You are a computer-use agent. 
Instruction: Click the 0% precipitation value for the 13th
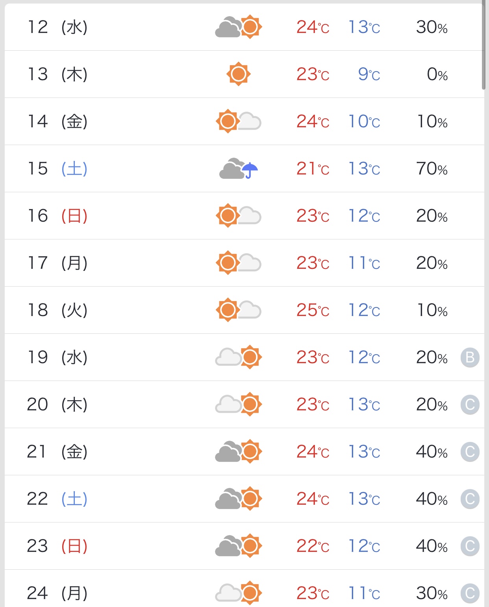tap(437, 74)
